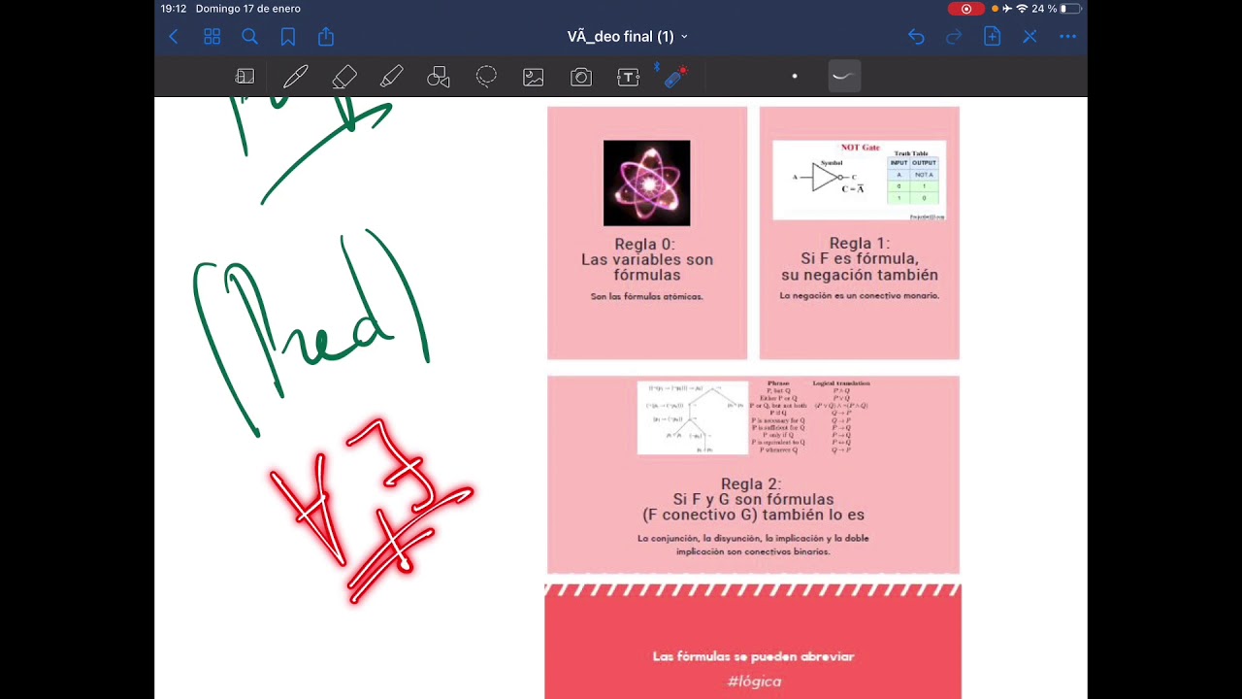Pick the white dot laser color
The width and height of the screenshot is (1242, 699).
(795, 77)
